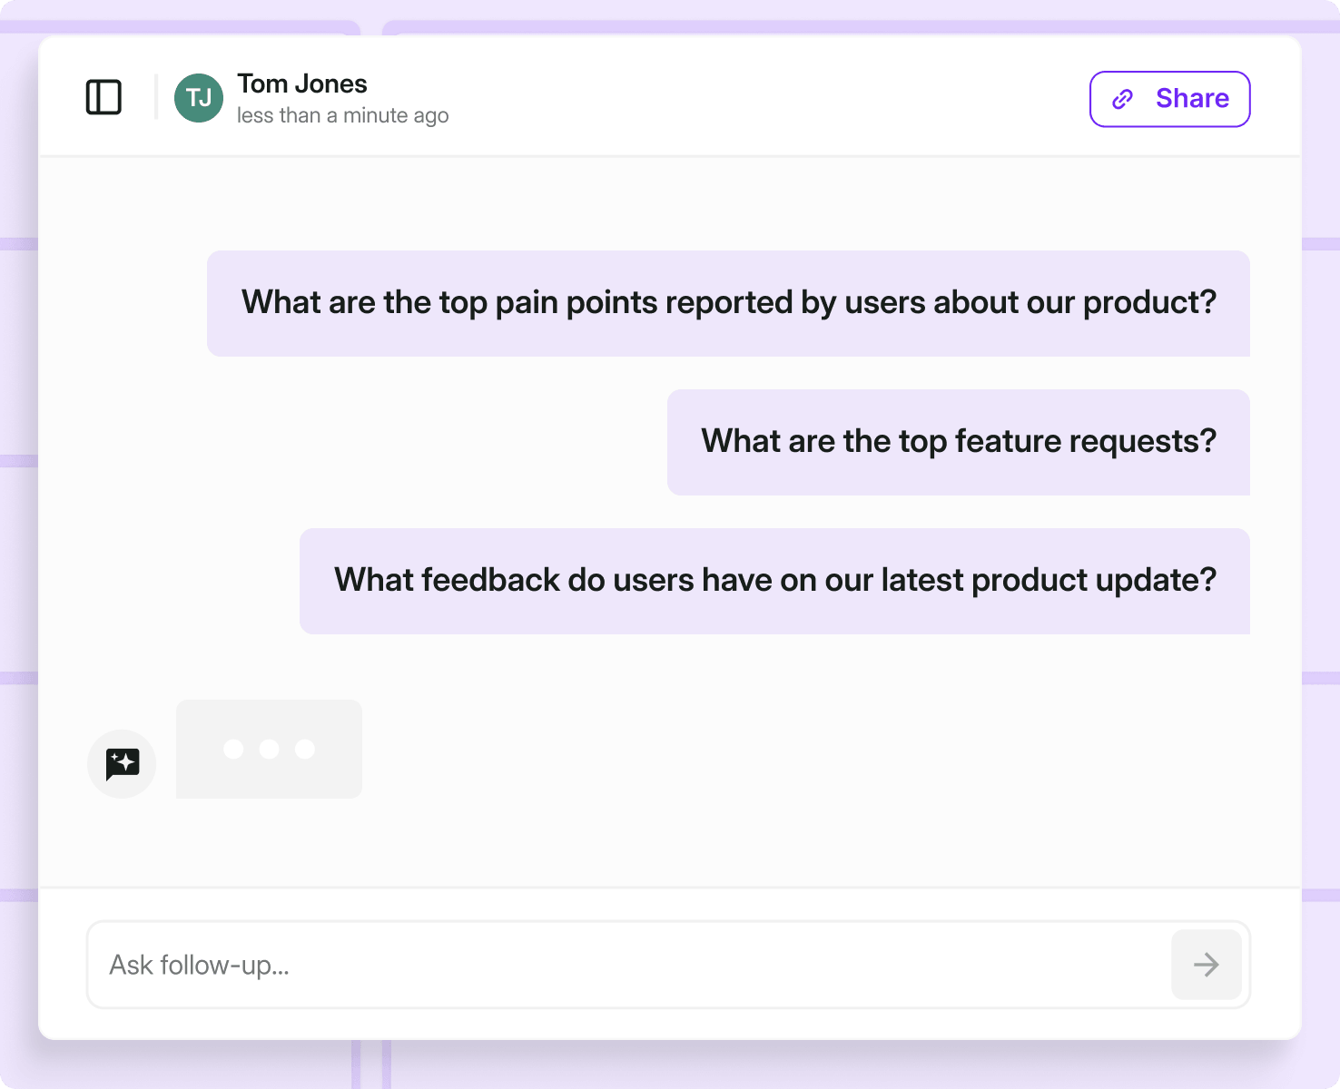
Task: Select the top pain points message
Action: (728, 303)
